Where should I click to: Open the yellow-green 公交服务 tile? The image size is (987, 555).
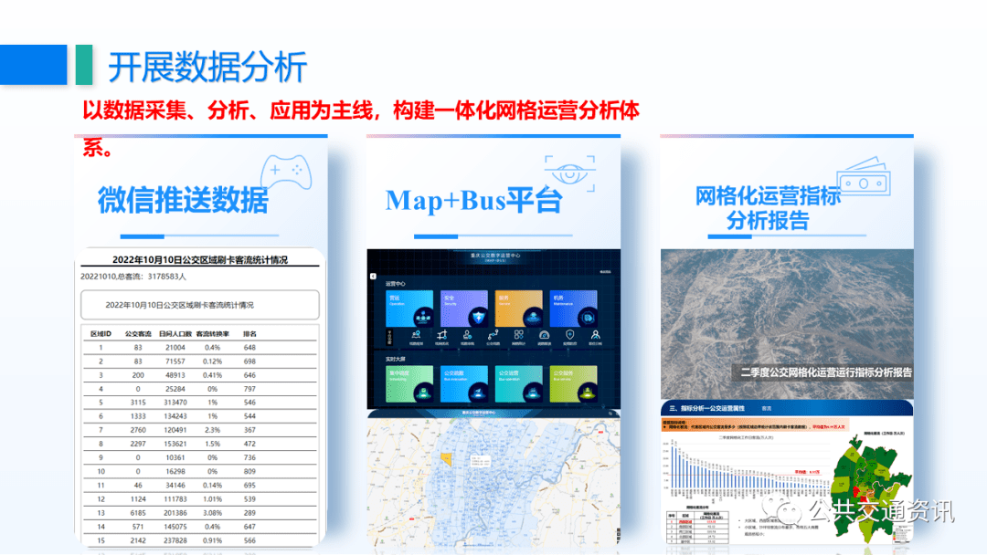pyautogui.click(x=573, y=384)
